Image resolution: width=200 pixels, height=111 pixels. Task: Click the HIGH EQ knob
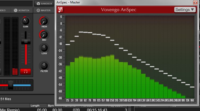(44, 21)
